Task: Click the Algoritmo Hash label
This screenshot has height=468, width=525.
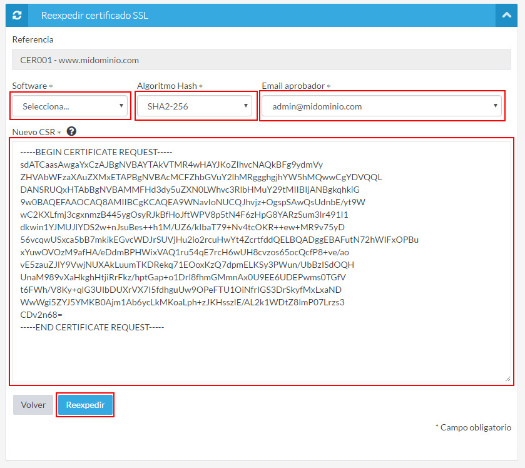Action: tap(167, 86)
